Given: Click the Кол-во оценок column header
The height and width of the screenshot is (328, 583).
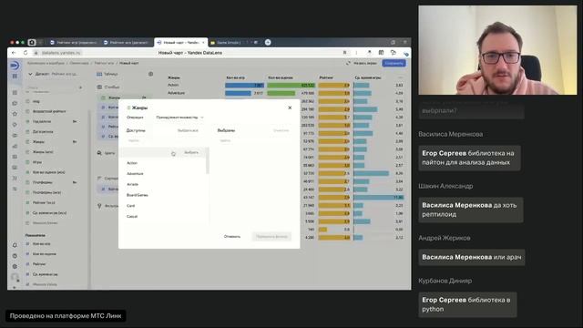Looking at the screenshot, I should (281, 77).
